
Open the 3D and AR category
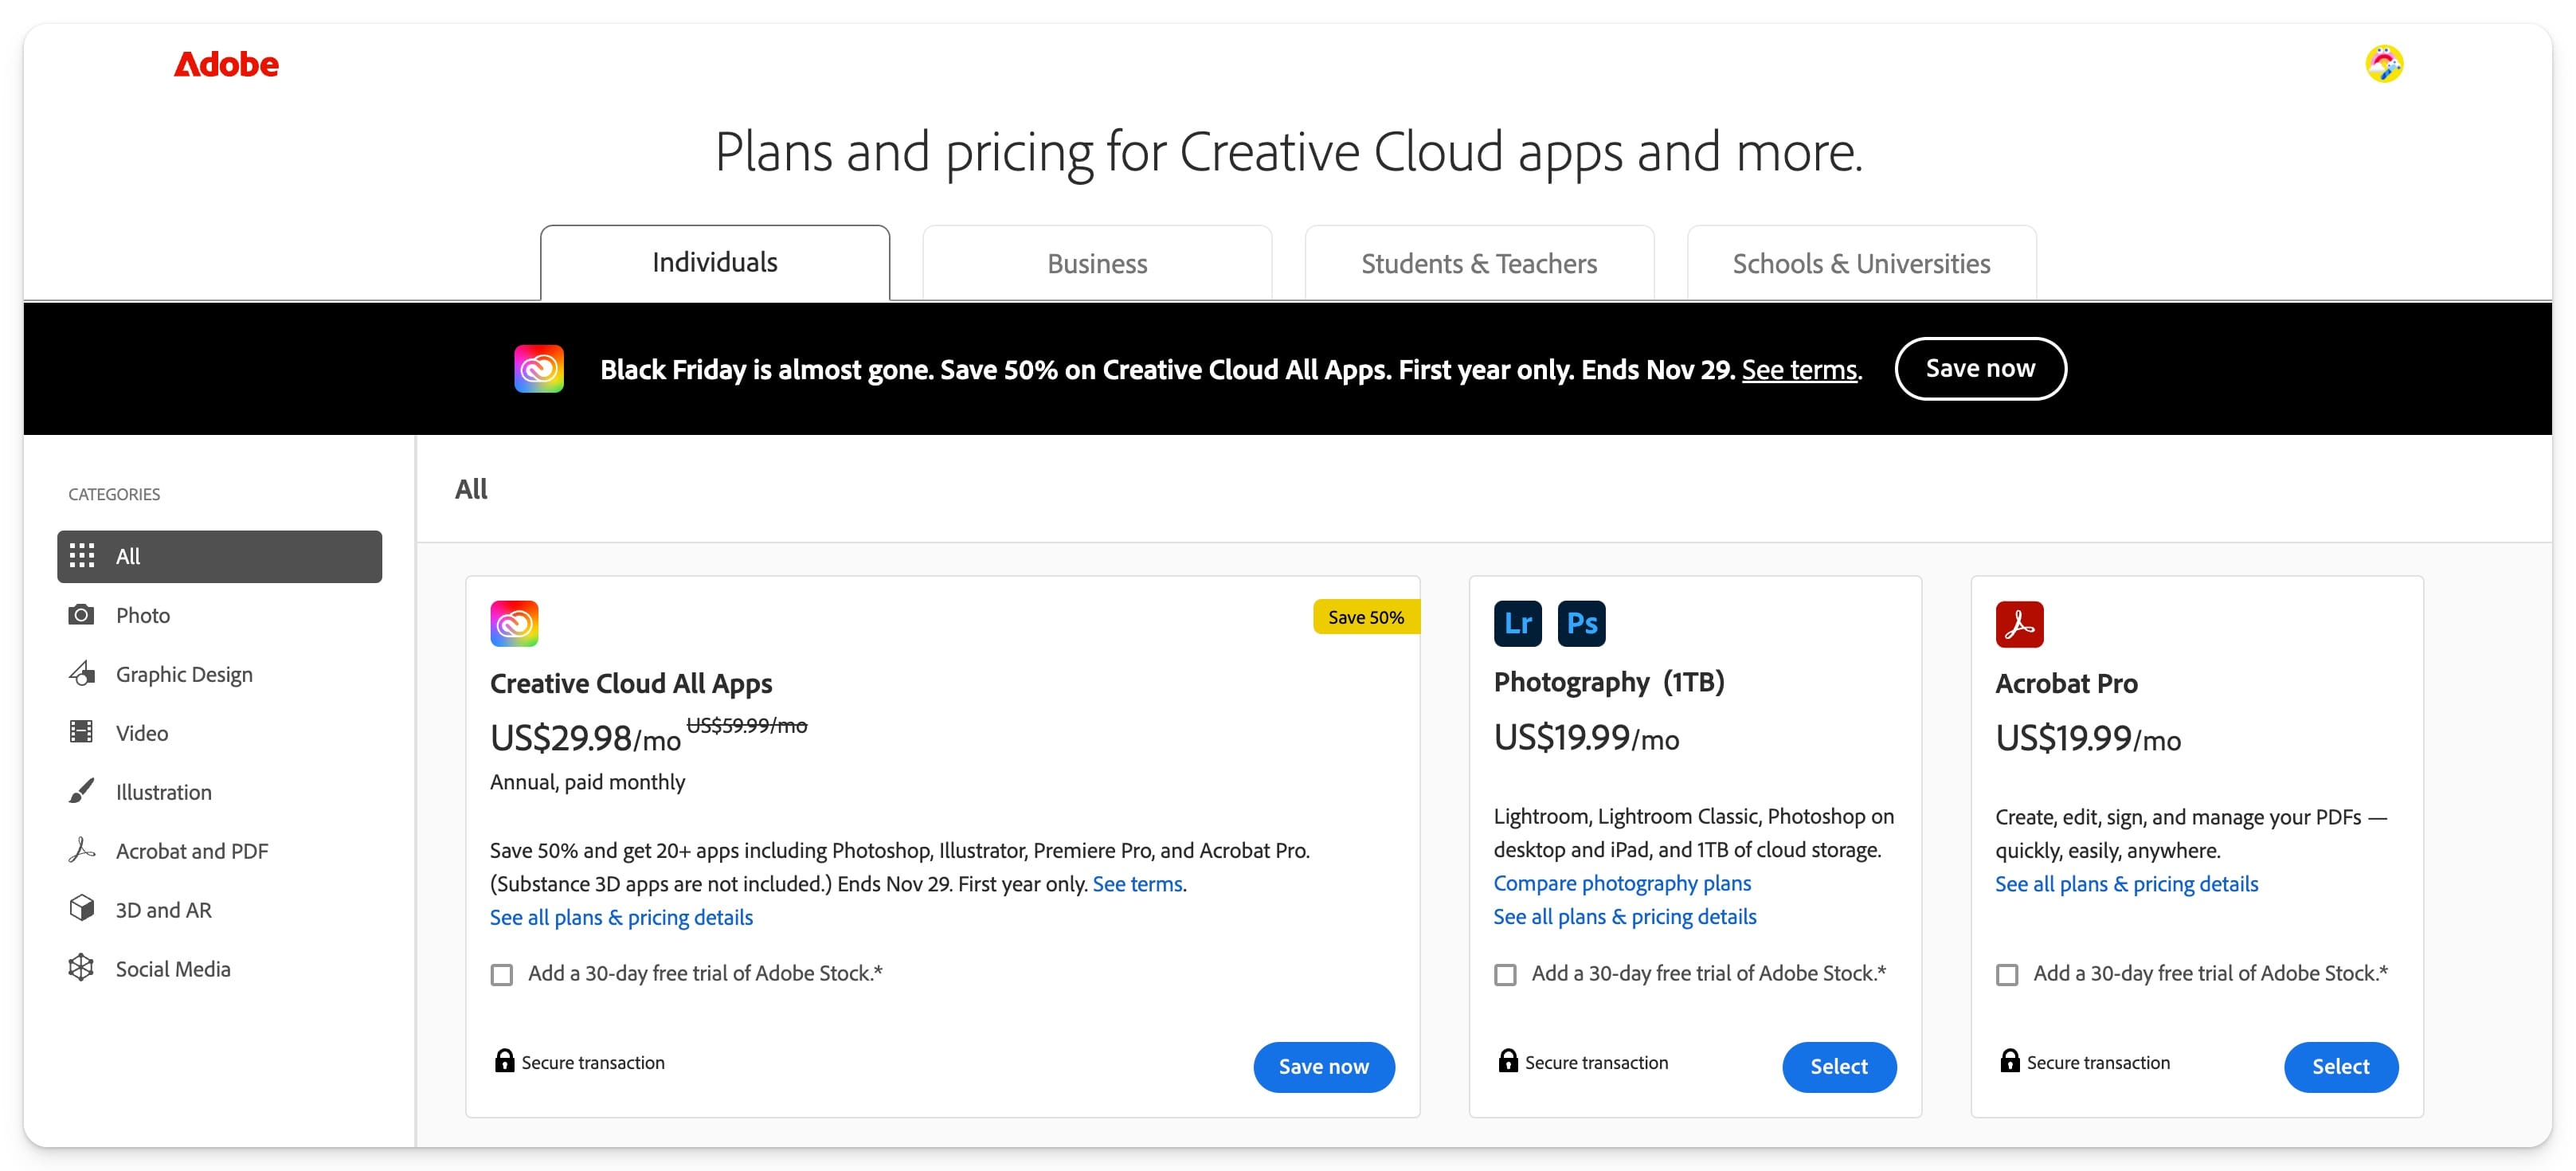pos(220,910)
